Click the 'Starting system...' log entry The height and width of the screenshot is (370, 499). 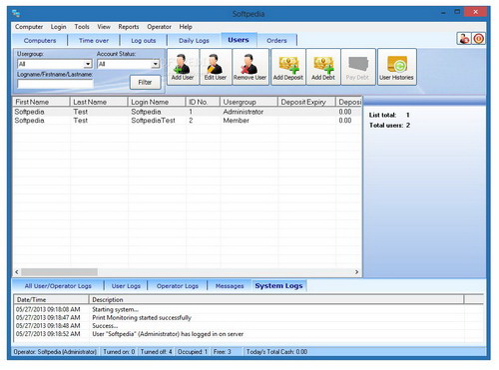115,309
